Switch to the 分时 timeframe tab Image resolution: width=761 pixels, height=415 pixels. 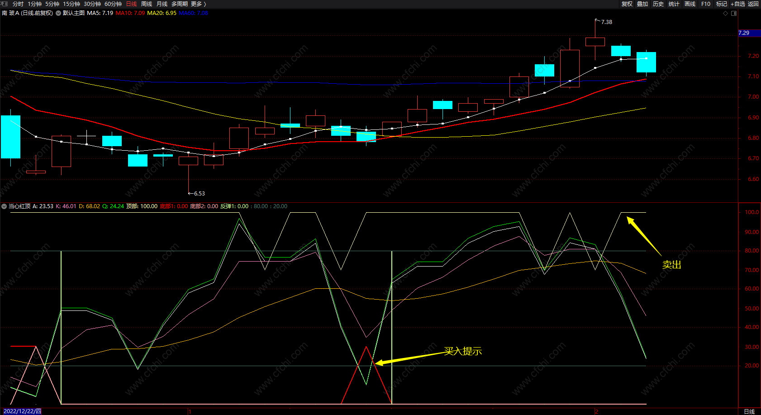[18, 4]
